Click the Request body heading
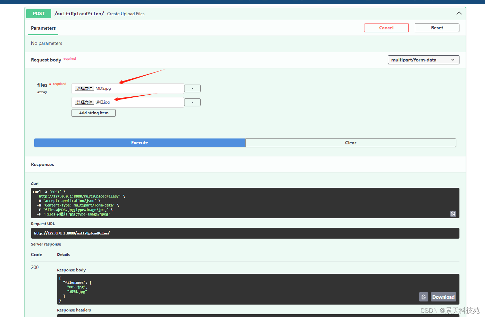This screenshot has height=317, width=485. (46, 60)
